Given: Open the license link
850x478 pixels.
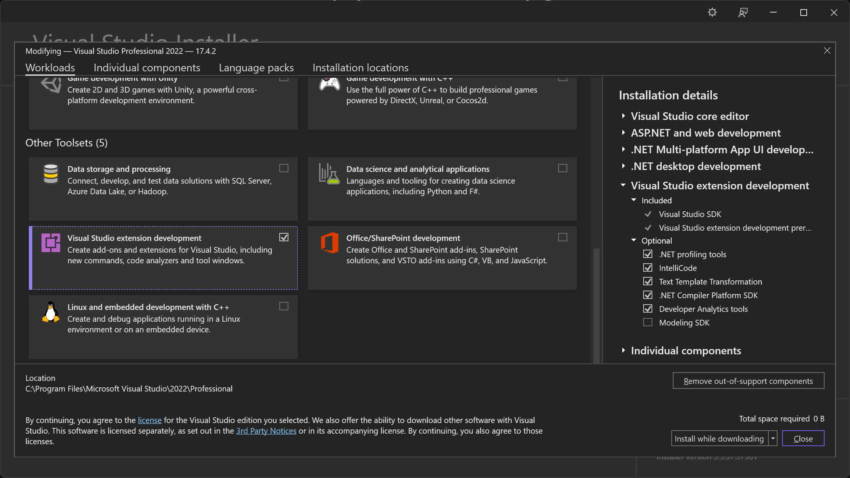Looking at the screenshot, I should (150, 420).
